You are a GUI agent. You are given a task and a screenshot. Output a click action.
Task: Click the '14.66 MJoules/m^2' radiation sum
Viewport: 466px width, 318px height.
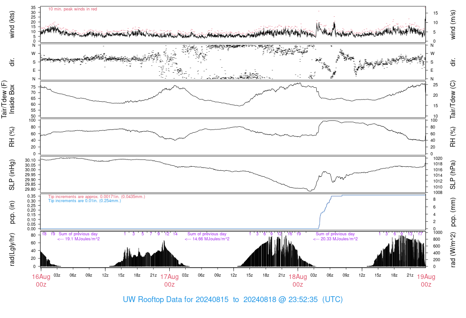tap(211, 239)
